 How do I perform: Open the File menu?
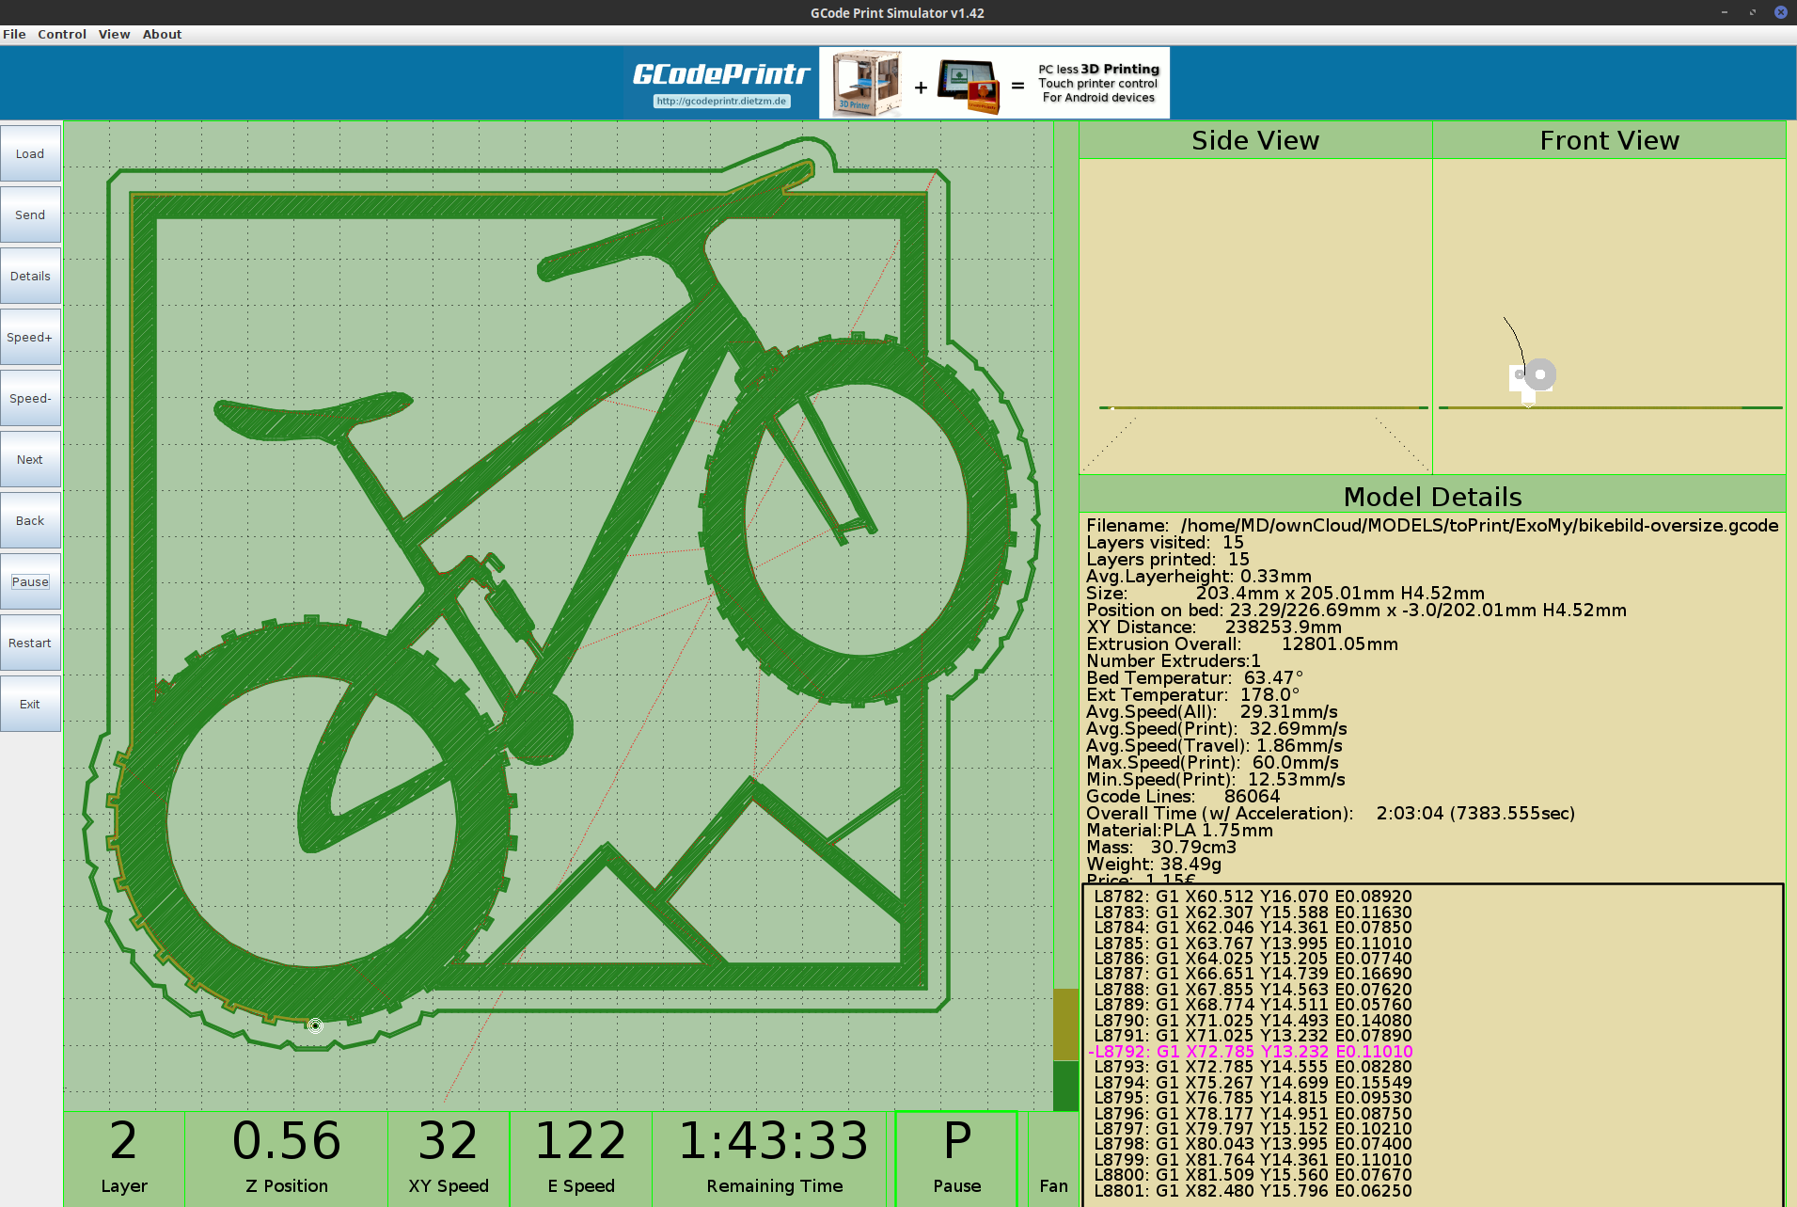pyautogui.click(x=14, y=34)
